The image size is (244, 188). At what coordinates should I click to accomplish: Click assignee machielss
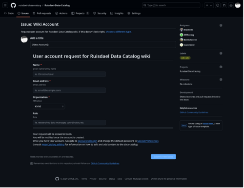(187, 30)
